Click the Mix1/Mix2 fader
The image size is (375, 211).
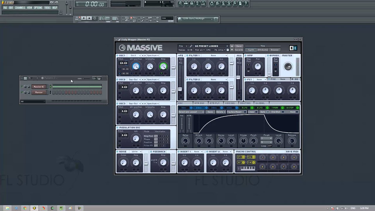coord(238,77)
